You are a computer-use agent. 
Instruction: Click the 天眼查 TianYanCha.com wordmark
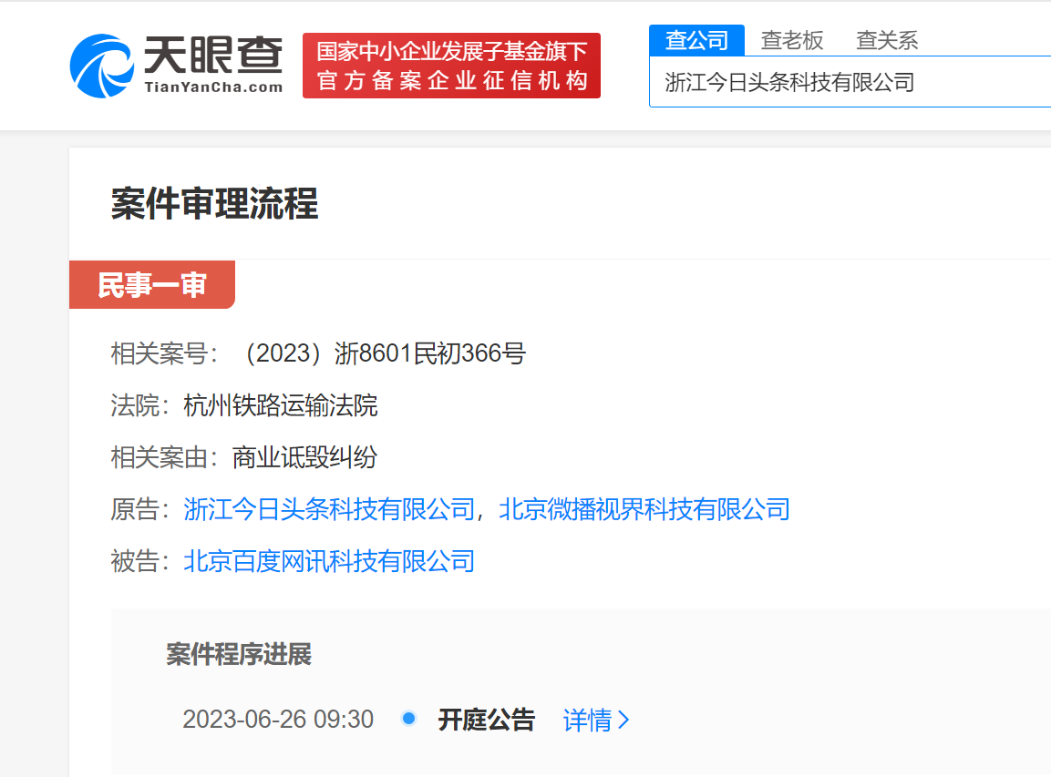(213, 66)
